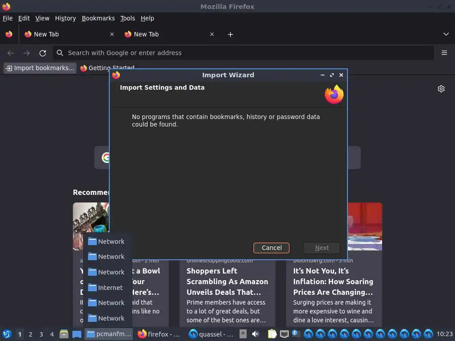The image size is (455, 341).
Task: Open the Firefox hamburger application menu
Action: 444,53
